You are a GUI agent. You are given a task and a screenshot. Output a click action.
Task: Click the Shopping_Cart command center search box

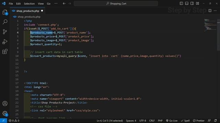(116, 3)
